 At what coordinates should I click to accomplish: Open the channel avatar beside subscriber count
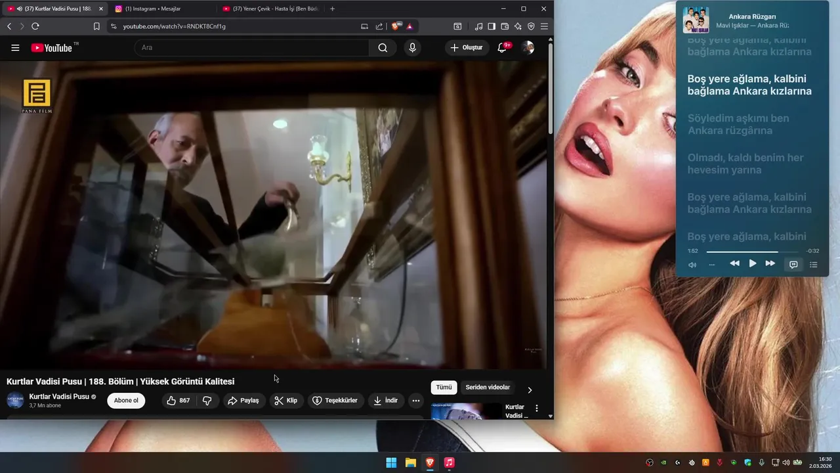pyautogui.click(x=15, y=401)
